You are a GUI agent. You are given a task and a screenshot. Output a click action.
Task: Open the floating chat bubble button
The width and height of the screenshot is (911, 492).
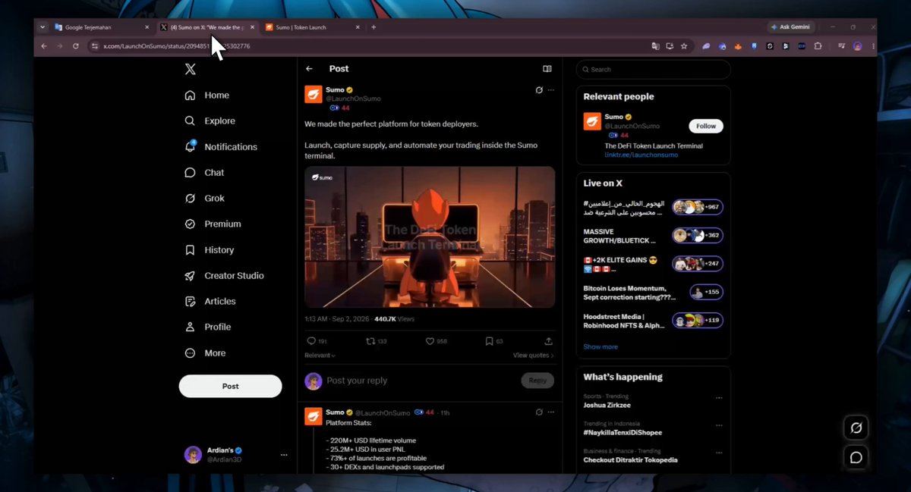(856, 458)
